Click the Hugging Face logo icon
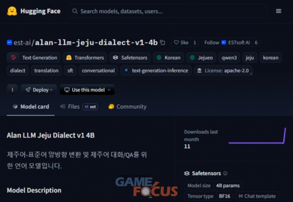This screenshot has width=293, height=202. point(12,11)
